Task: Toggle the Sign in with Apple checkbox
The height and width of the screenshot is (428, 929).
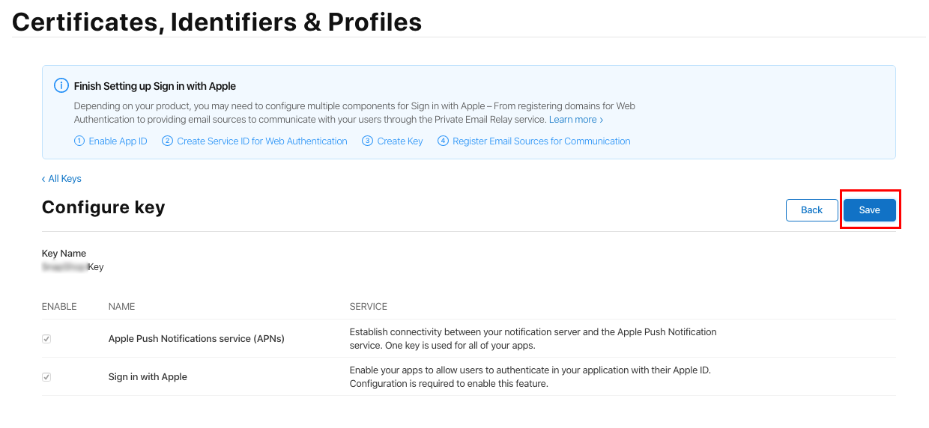Action: tap(46, 377)
